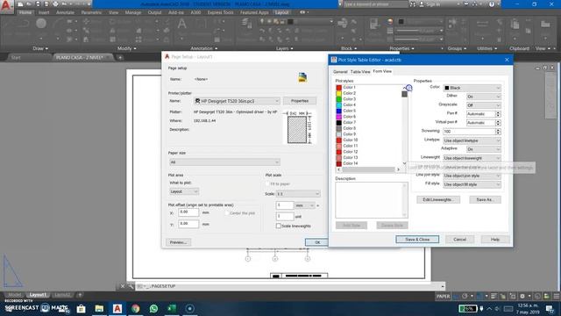
Task: Click the Pen number stepper arrows
Action: click(498, 114)
